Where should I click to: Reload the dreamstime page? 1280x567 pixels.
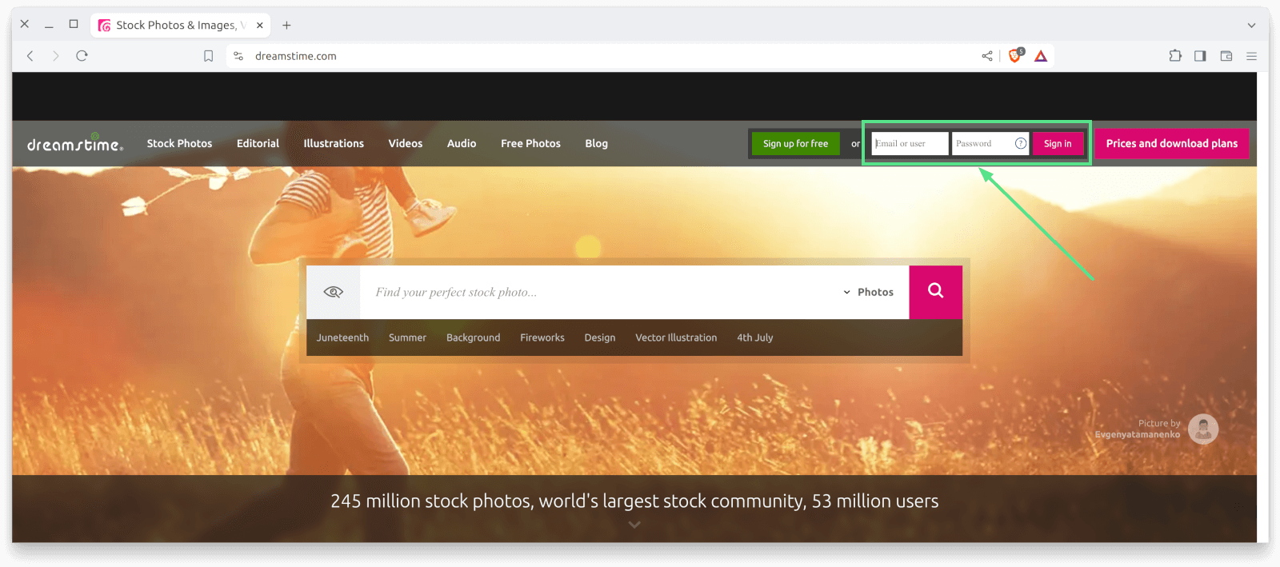click(x=82, y=56)
